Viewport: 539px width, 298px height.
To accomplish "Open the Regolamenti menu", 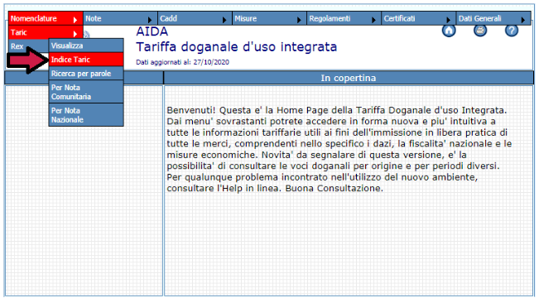I will pos(344,18).
